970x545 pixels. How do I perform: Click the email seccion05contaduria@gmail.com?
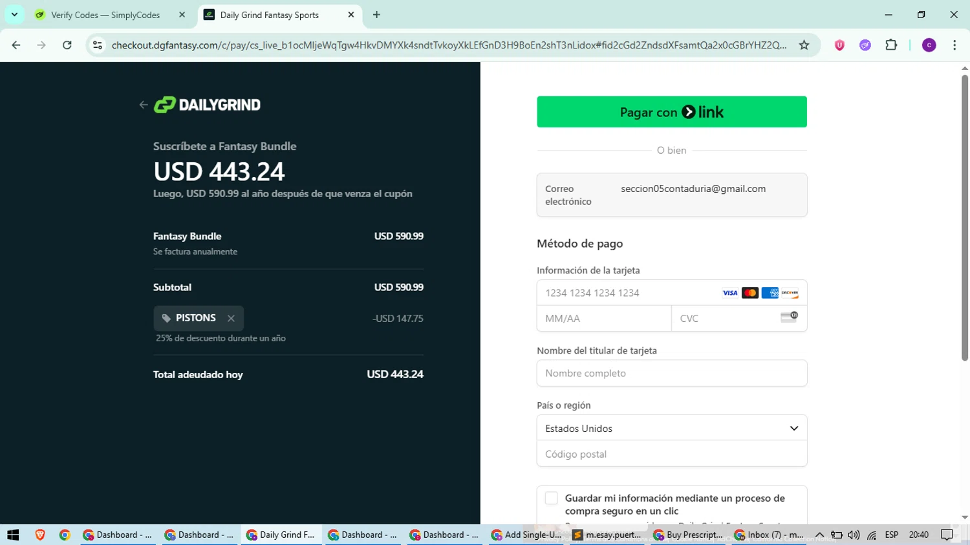(693, 189)
